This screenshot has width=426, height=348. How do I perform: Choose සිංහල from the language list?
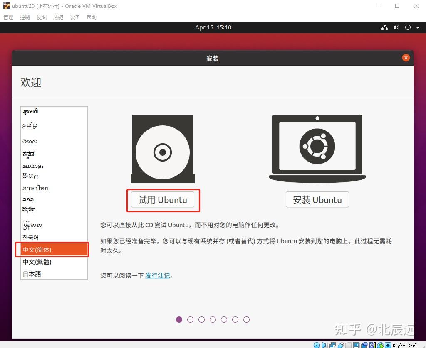pyautogui.click(x=54, y=176)
